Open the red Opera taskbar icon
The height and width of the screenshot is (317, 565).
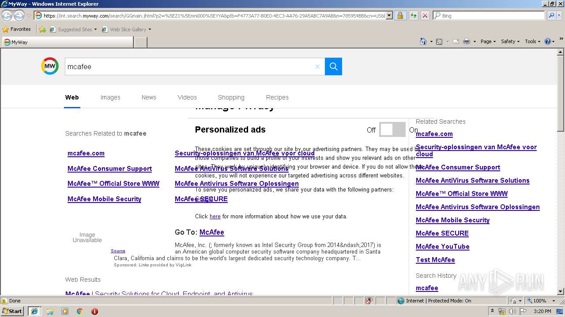[x=94, y=311]
